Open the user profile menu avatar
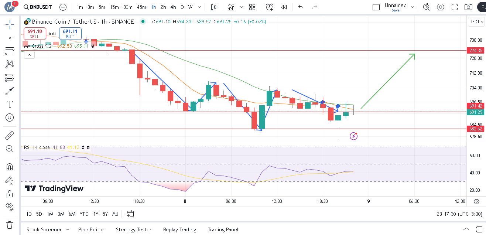Image resolution: width=486 pixels, height=235 pixels. pos(10,7)
